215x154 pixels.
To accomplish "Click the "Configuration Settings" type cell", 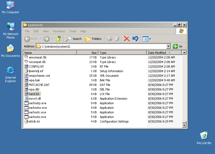I will [x=114, y=121].
